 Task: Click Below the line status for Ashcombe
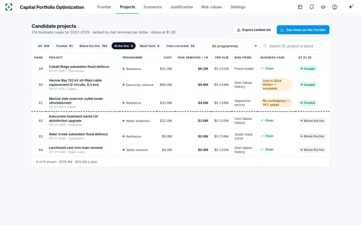click(312, 121)
